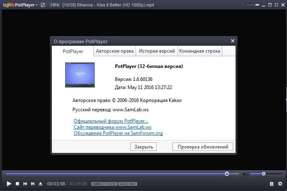Open the Командная строка tab
The height and width of the screenshot is (191, 287).
(x=200, y=51)
